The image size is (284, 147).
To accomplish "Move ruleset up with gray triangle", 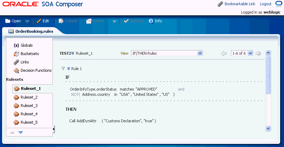I will pos(12,132).
